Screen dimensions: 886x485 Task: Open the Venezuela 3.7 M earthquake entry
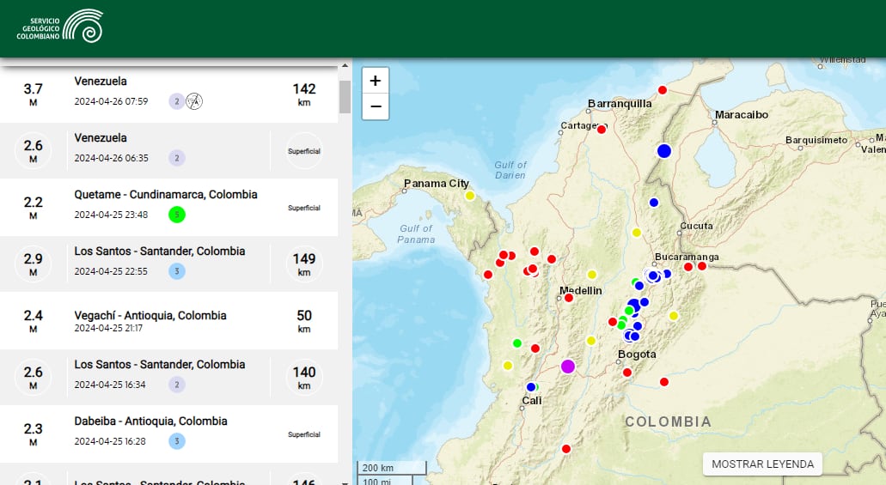point(169,94)
